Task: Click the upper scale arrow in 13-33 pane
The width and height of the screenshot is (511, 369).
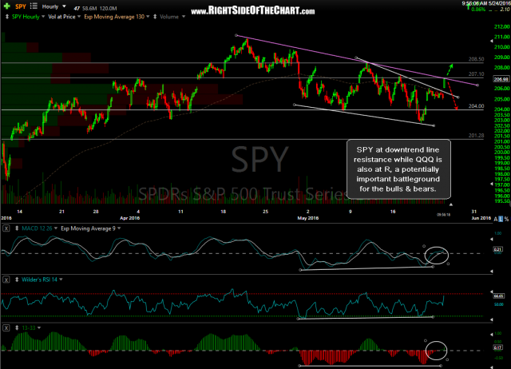Action: pyautogui.click(x=492, y=335)
